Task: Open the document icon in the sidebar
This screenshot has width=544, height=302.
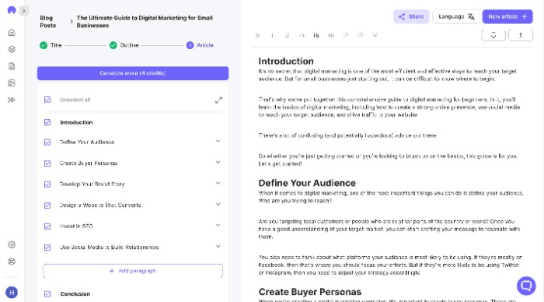Action: tap(12, 66)
